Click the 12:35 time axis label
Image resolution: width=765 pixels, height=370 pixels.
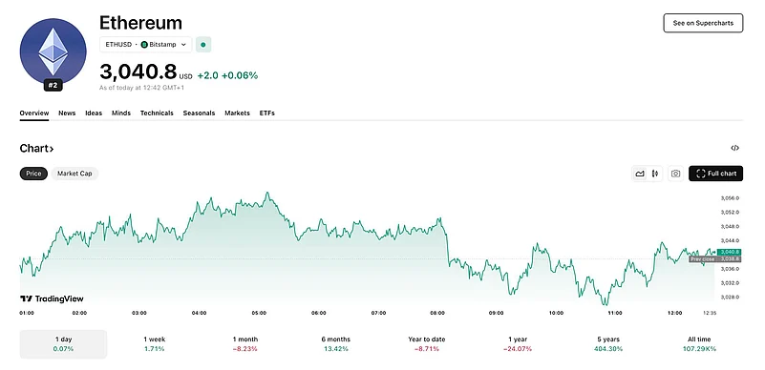[710, 313]
